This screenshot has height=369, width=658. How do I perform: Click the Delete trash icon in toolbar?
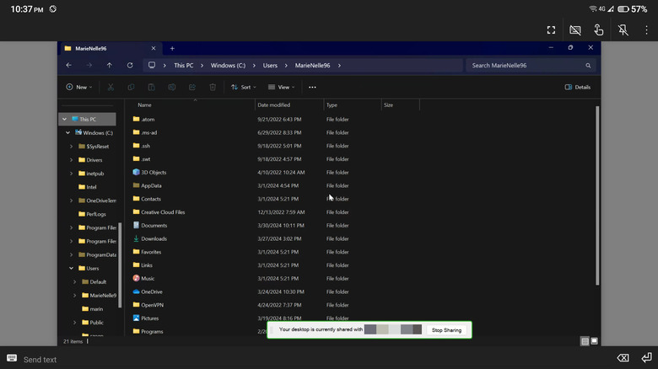213,87
